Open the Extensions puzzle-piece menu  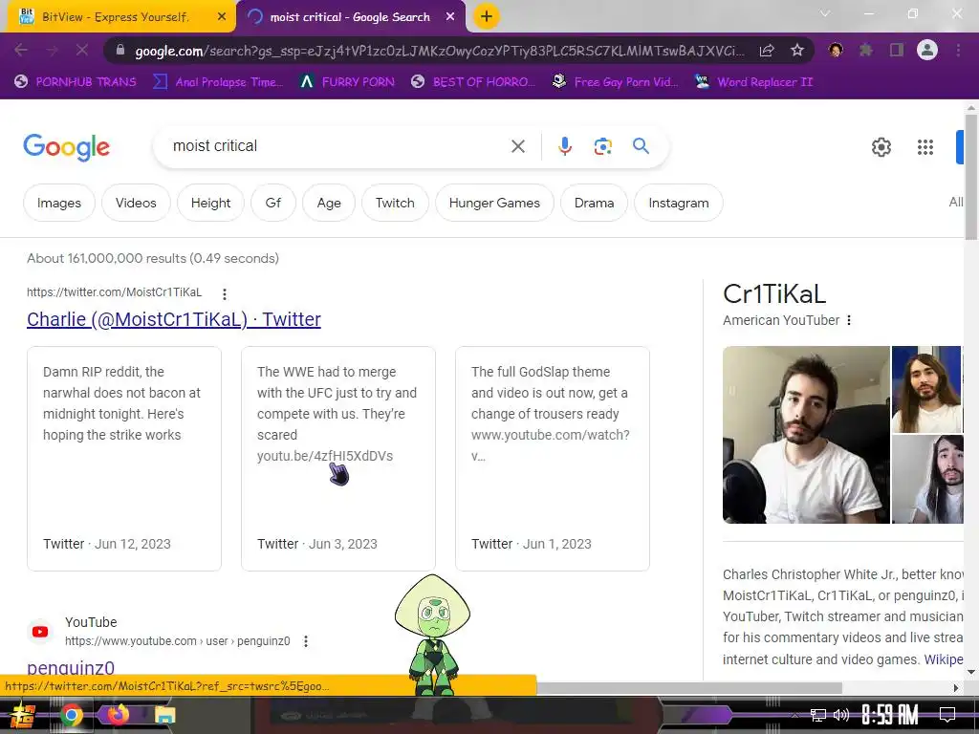(865, 51)
